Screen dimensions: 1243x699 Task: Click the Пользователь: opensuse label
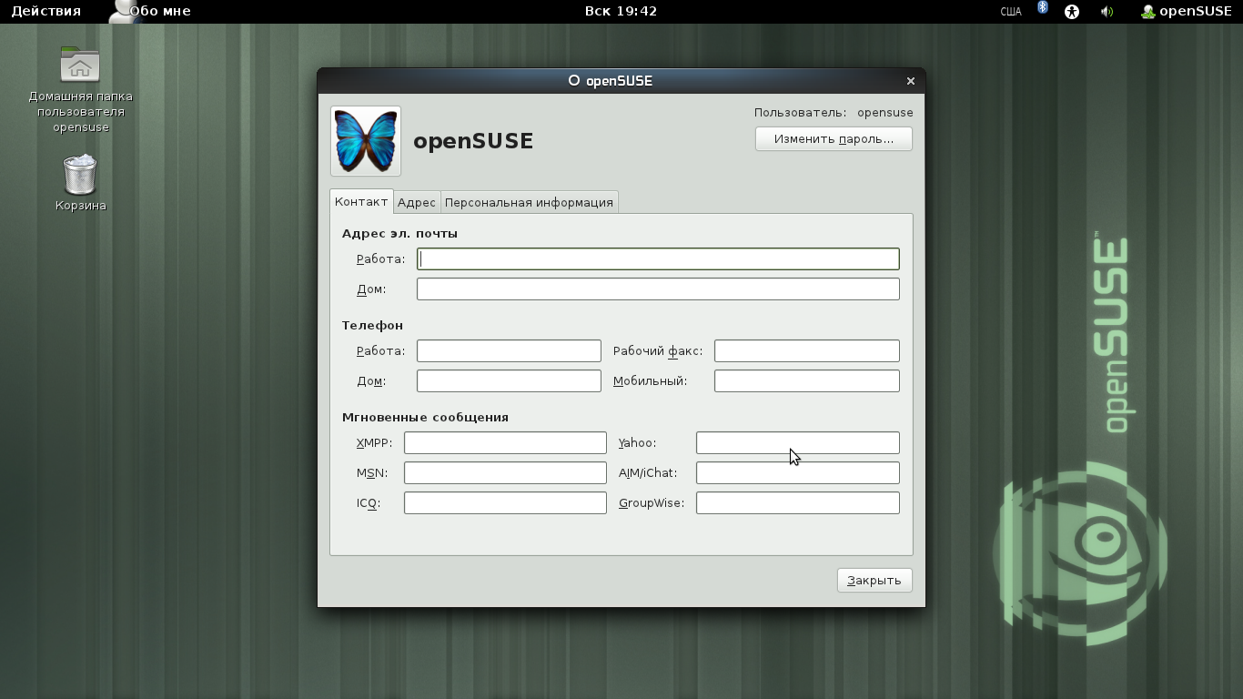834,113
